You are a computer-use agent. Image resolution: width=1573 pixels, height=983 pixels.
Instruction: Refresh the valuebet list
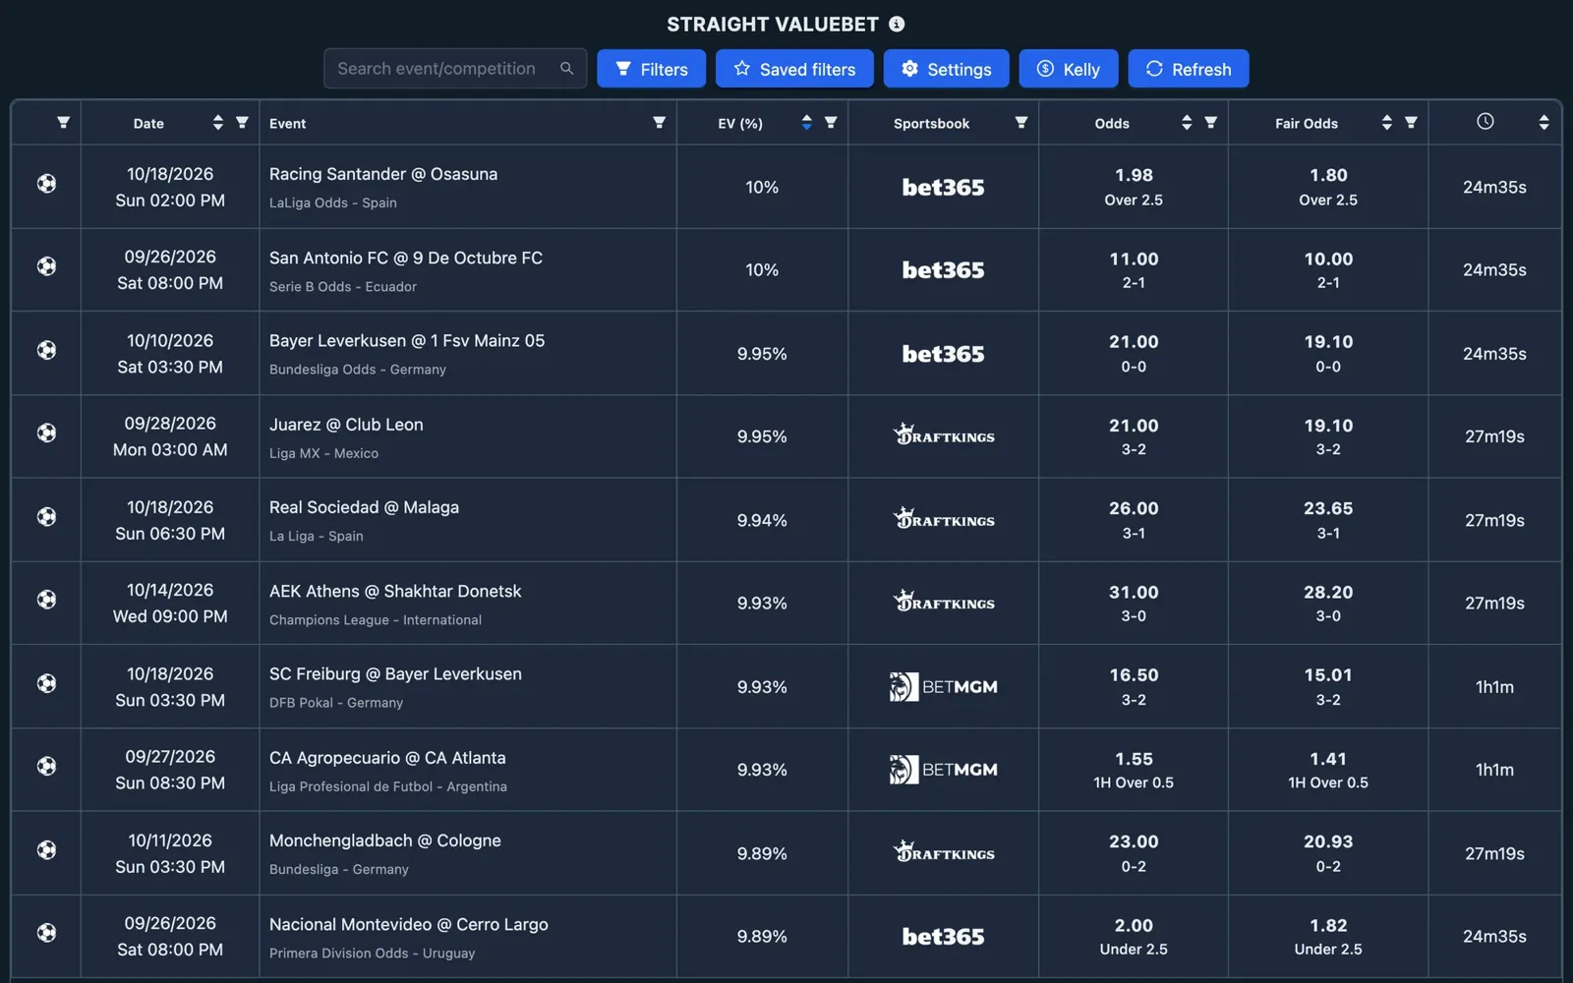tap(1189, 69)
